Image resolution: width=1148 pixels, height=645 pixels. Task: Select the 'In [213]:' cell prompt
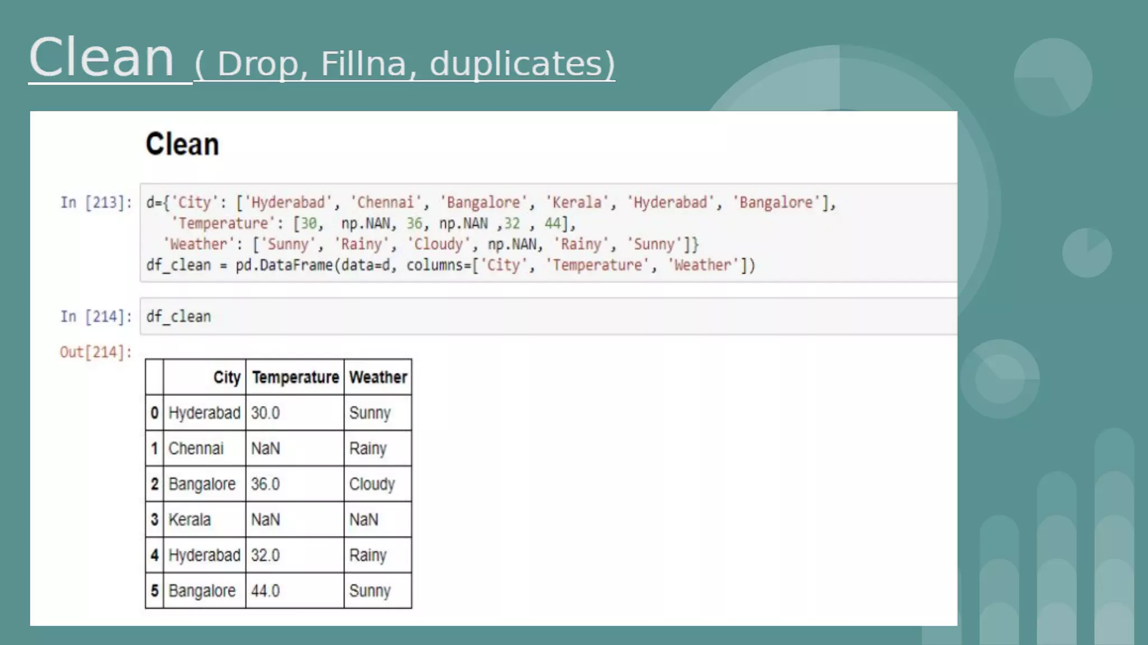(96, 202)
